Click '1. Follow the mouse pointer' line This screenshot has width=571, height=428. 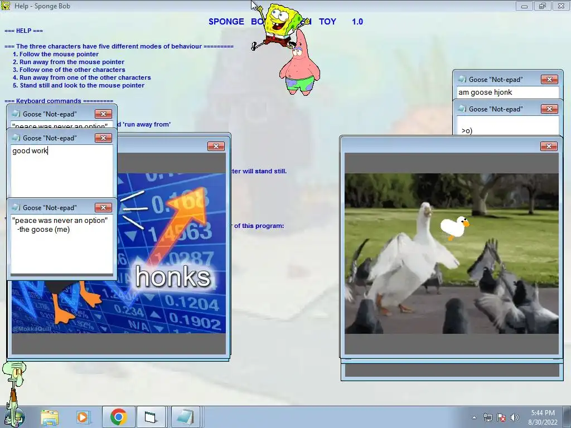pos(56,54)
